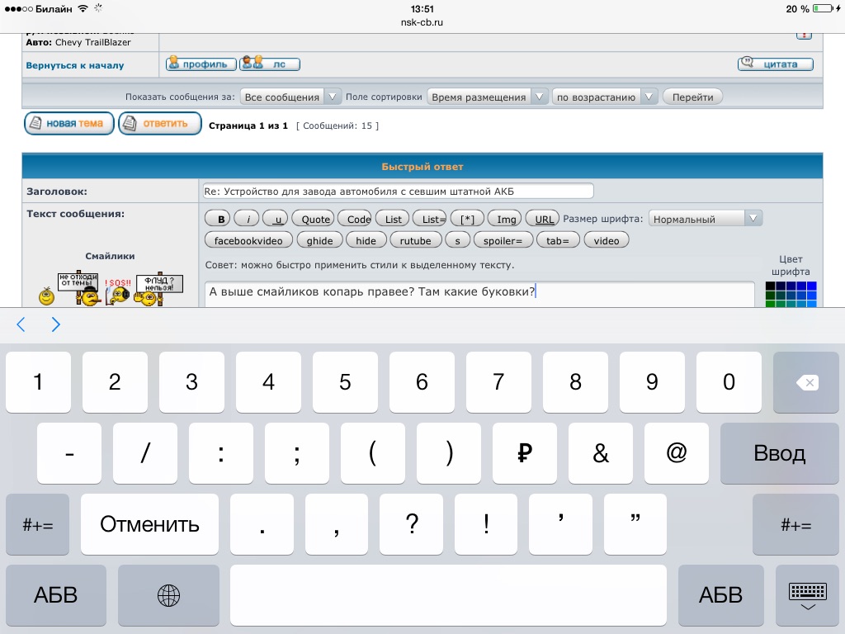Switch keyboard to left 'АБВ' letters
The image size is (845, 634).
(56, 594)
